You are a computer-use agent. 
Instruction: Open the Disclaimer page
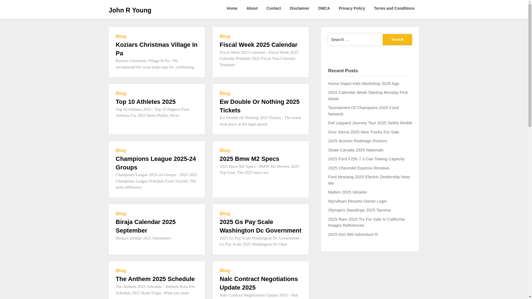(x=300, y=8)
